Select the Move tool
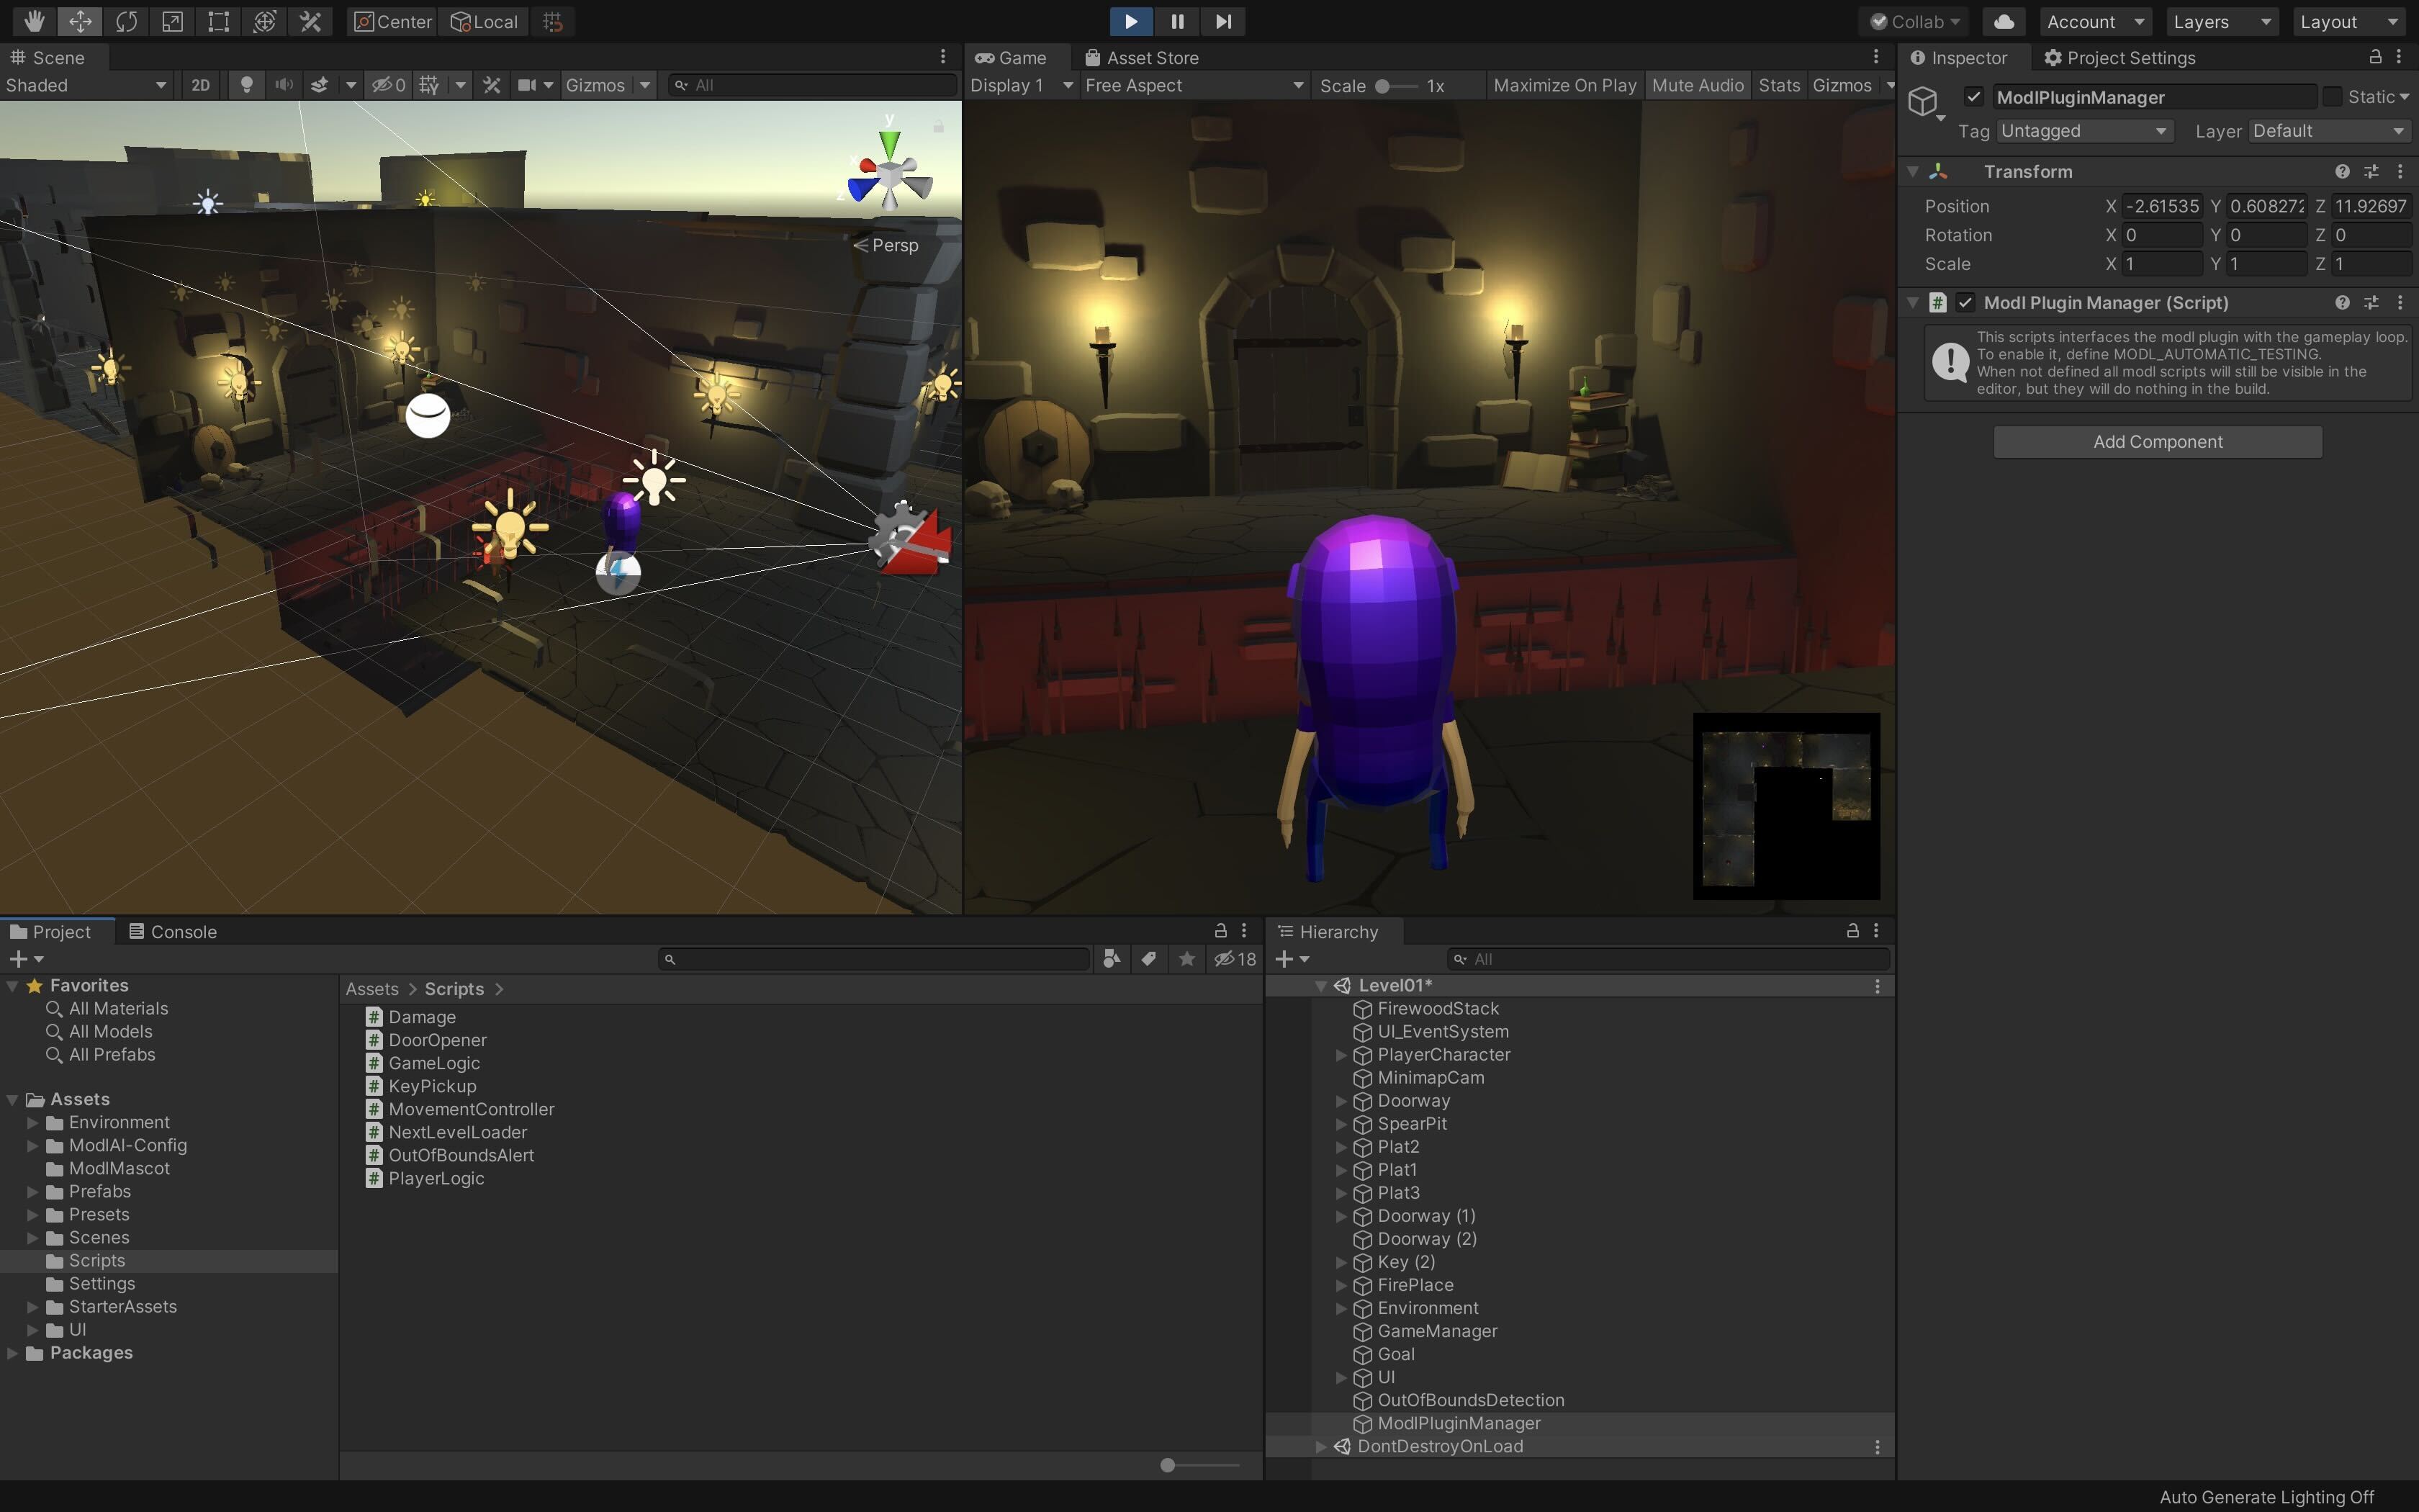The width and height of the screenshot is (2419, 1512). (x=81, y=21)
